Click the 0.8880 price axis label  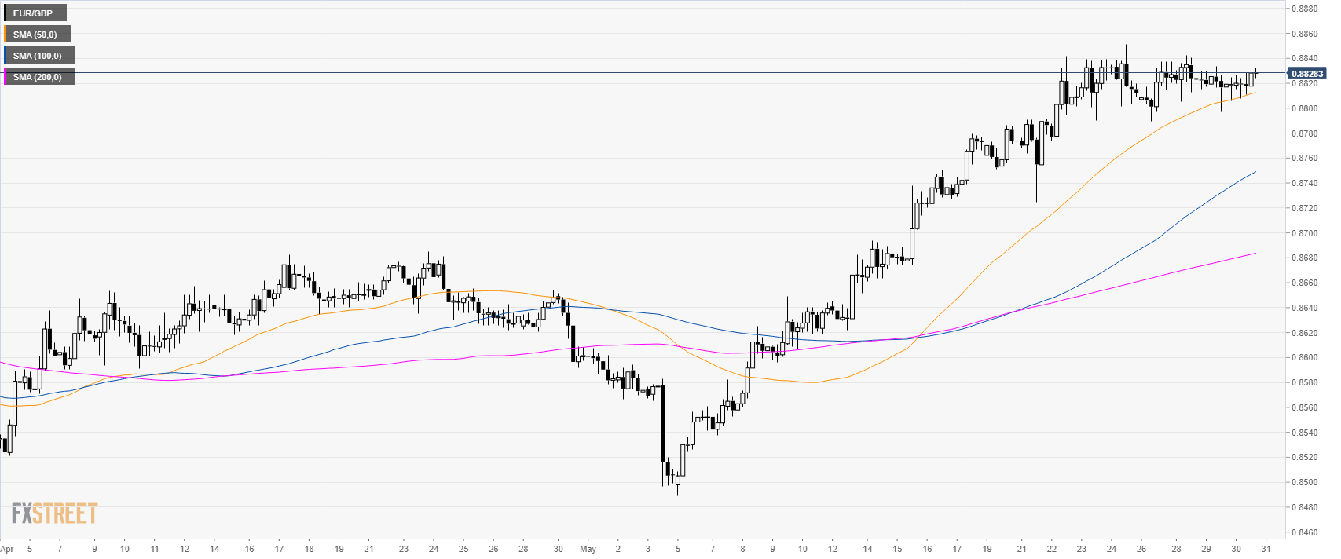click(x=1305, y=9)
